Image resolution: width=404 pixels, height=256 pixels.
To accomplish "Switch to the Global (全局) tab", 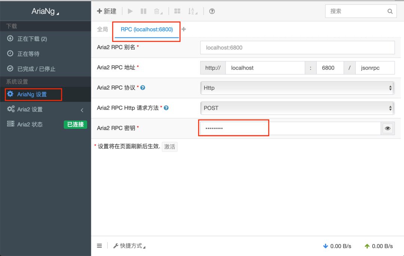I will click(x=102, y=30).
